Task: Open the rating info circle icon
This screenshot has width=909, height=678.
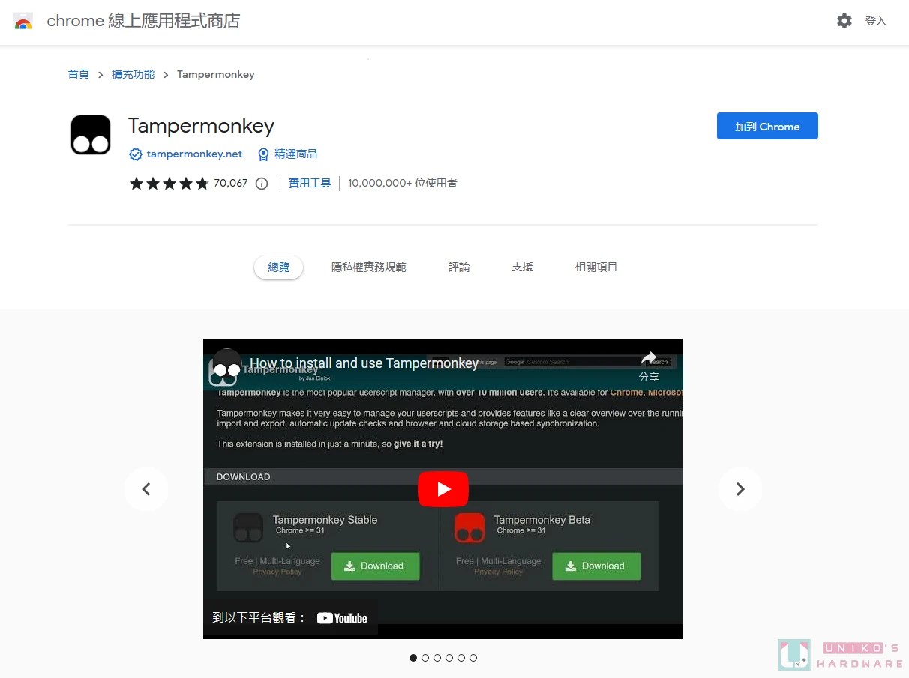Action: click(x=262, y=184)
